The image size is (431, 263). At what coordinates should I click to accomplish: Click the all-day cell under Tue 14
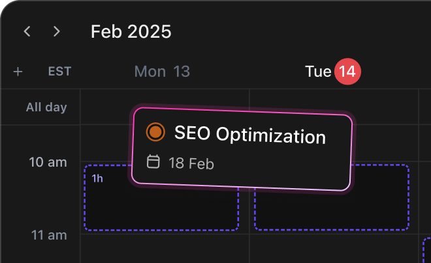tap(385, 107)
